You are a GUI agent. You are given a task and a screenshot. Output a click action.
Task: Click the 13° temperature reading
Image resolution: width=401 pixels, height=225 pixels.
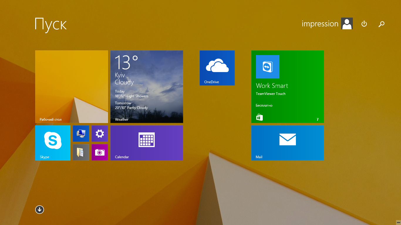pos(126,62)
